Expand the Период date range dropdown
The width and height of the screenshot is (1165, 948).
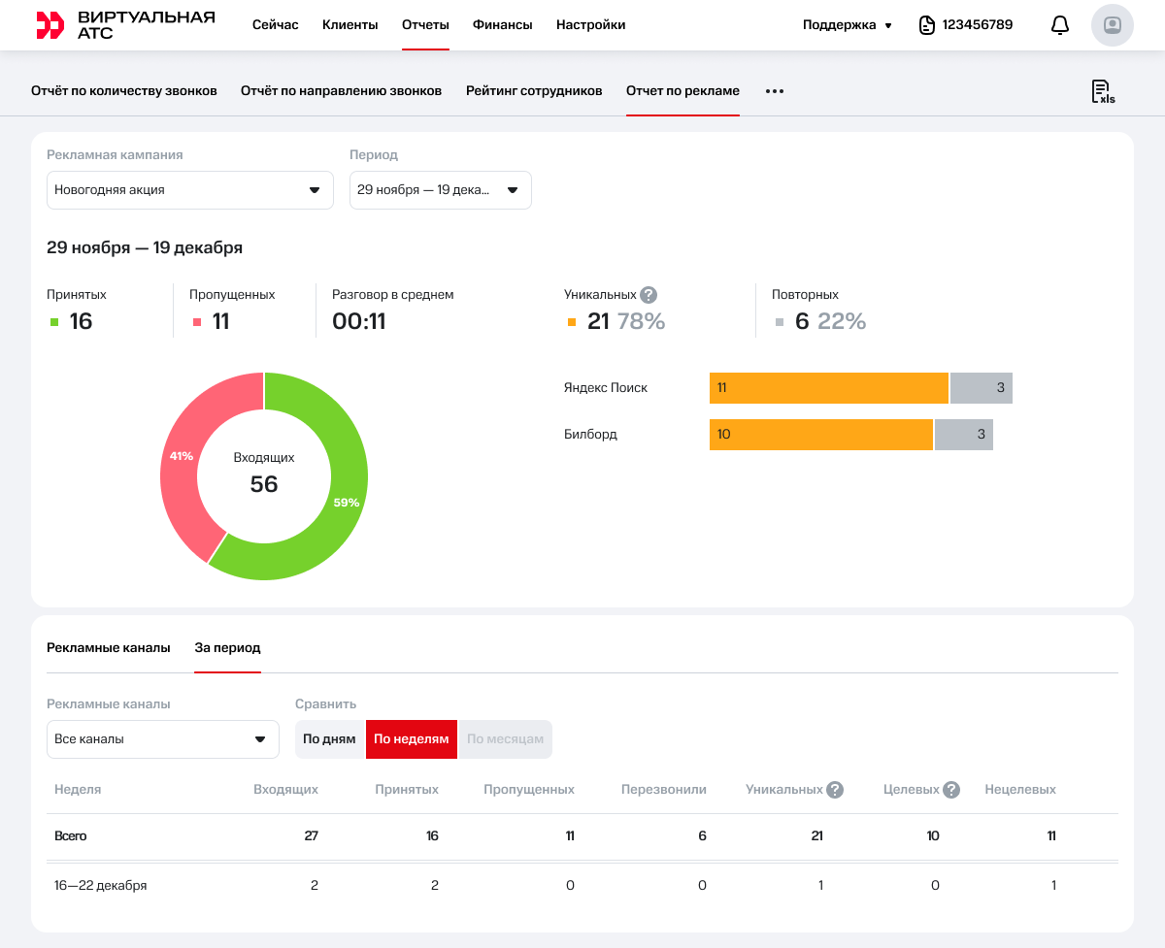click(x=440, y=190)
